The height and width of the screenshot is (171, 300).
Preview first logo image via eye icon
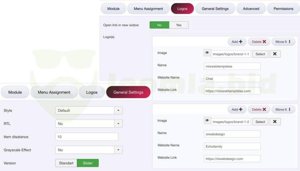(x=207, y=53)
